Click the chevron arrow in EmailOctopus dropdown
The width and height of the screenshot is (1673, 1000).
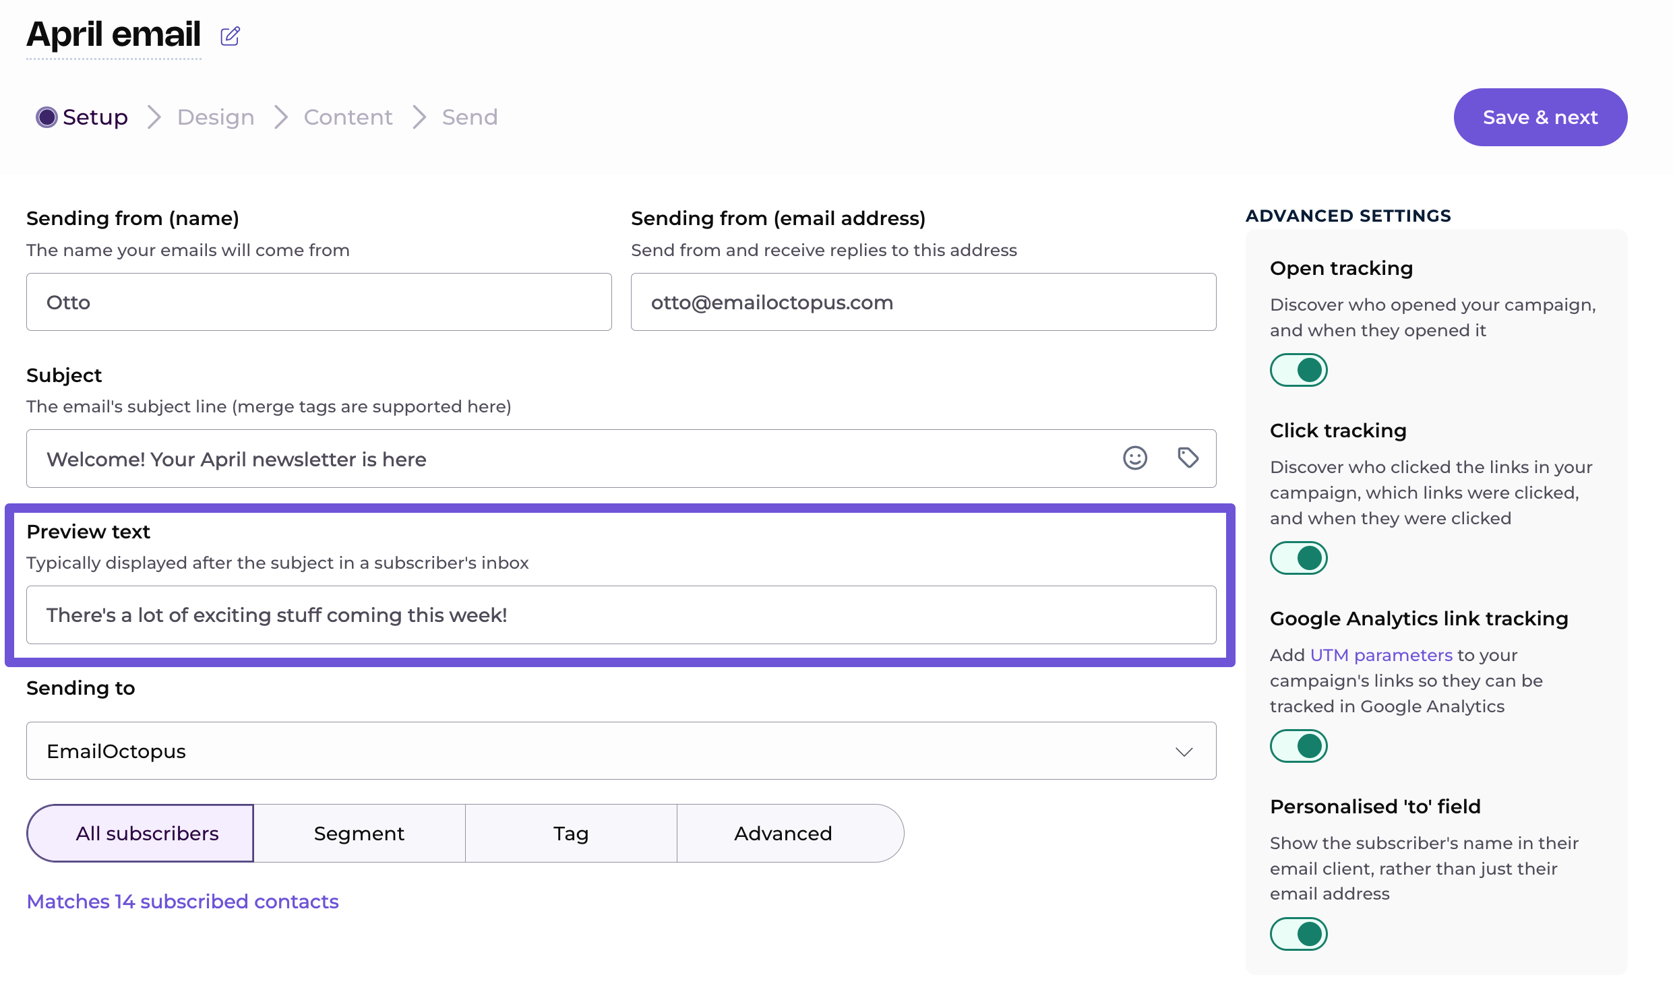[x=1184, y=751]
